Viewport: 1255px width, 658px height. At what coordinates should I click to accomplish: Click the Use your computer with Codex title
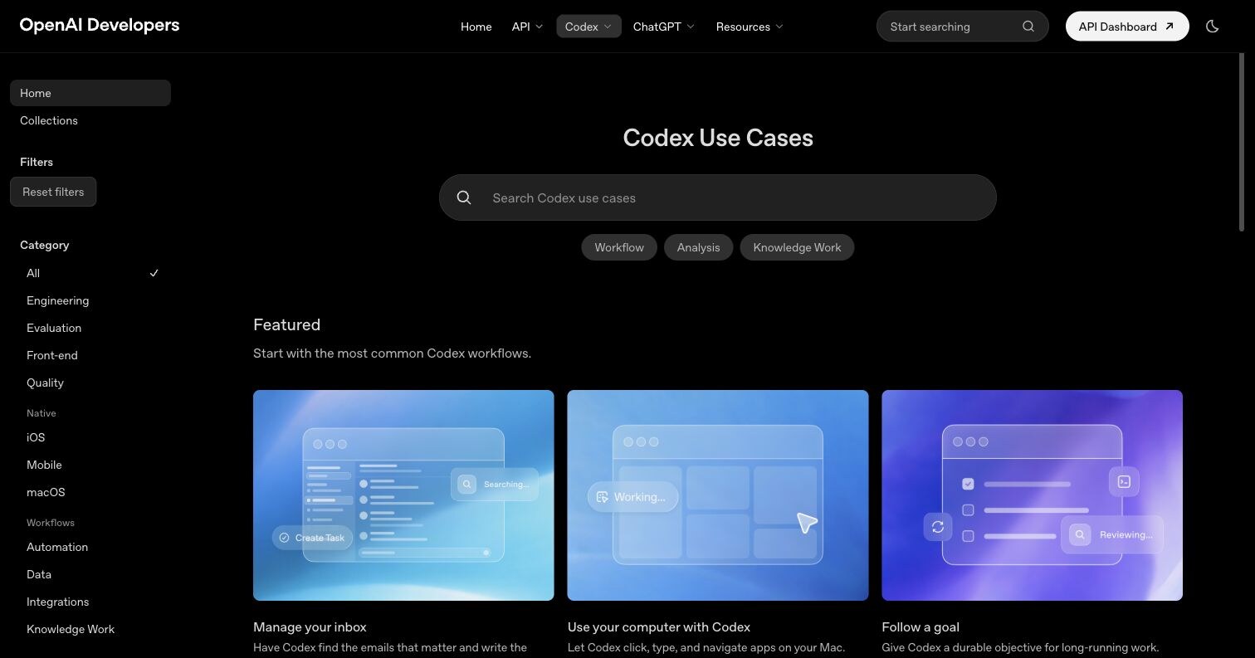(659, 627)
